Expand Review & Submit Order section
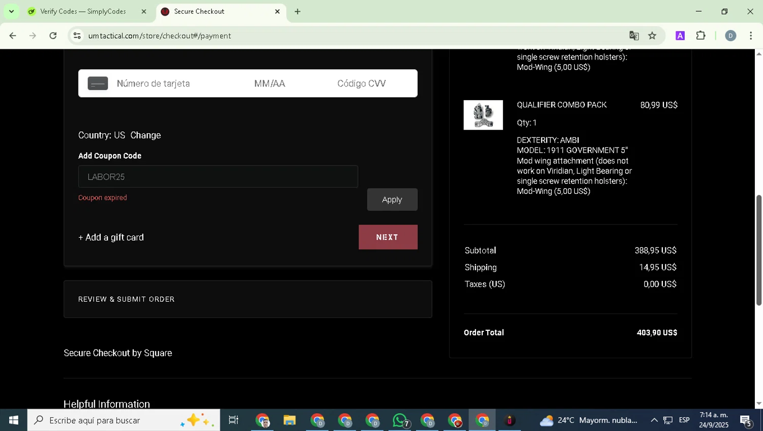763x431 pixels. 248,299
